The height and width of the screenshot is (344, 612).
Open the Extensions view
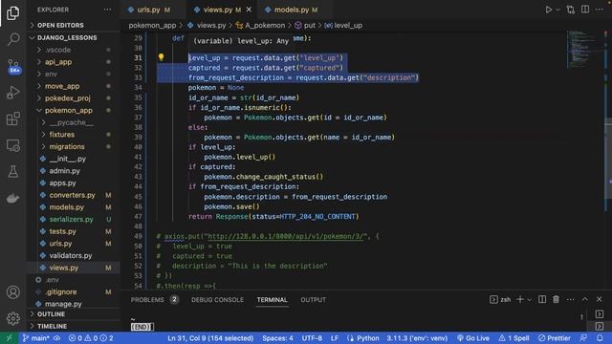point(12,118)
